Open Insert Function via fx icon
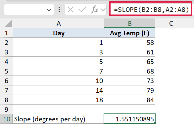Screen dimensions: 194x124 coord(95,10)
